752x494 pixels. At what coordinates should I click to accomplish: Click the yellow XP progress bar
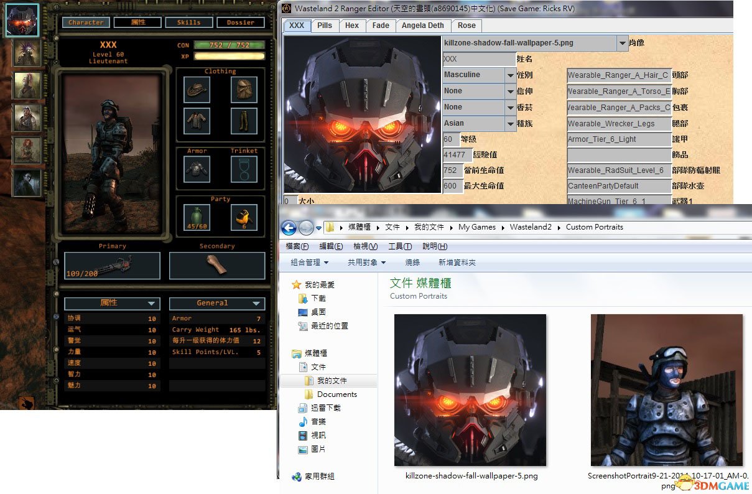point(230,56)
